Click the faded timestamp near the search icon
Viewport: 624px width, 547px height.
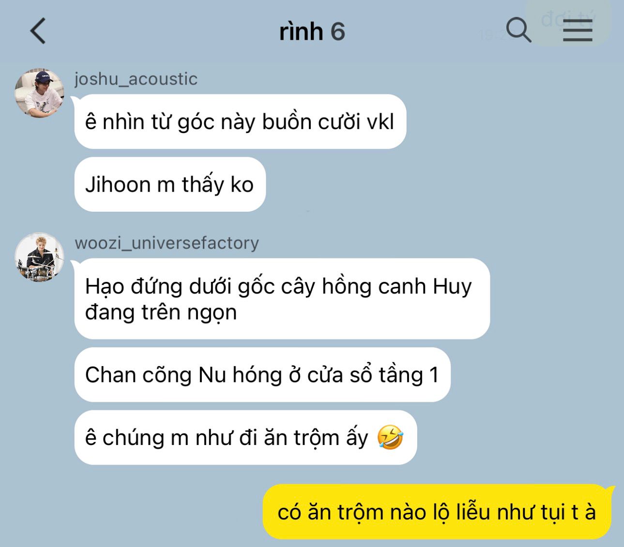pyautogui.click(x=492, y=35)
